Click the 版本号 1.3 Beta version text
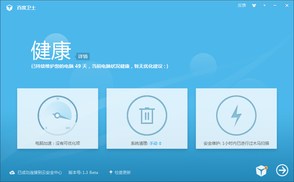 coord(83,173)
